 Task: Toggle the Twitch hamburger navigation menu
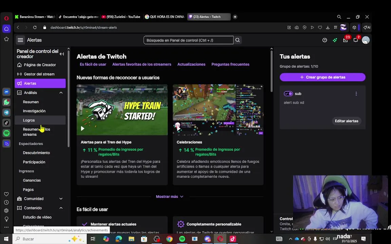tap(20, 40)
